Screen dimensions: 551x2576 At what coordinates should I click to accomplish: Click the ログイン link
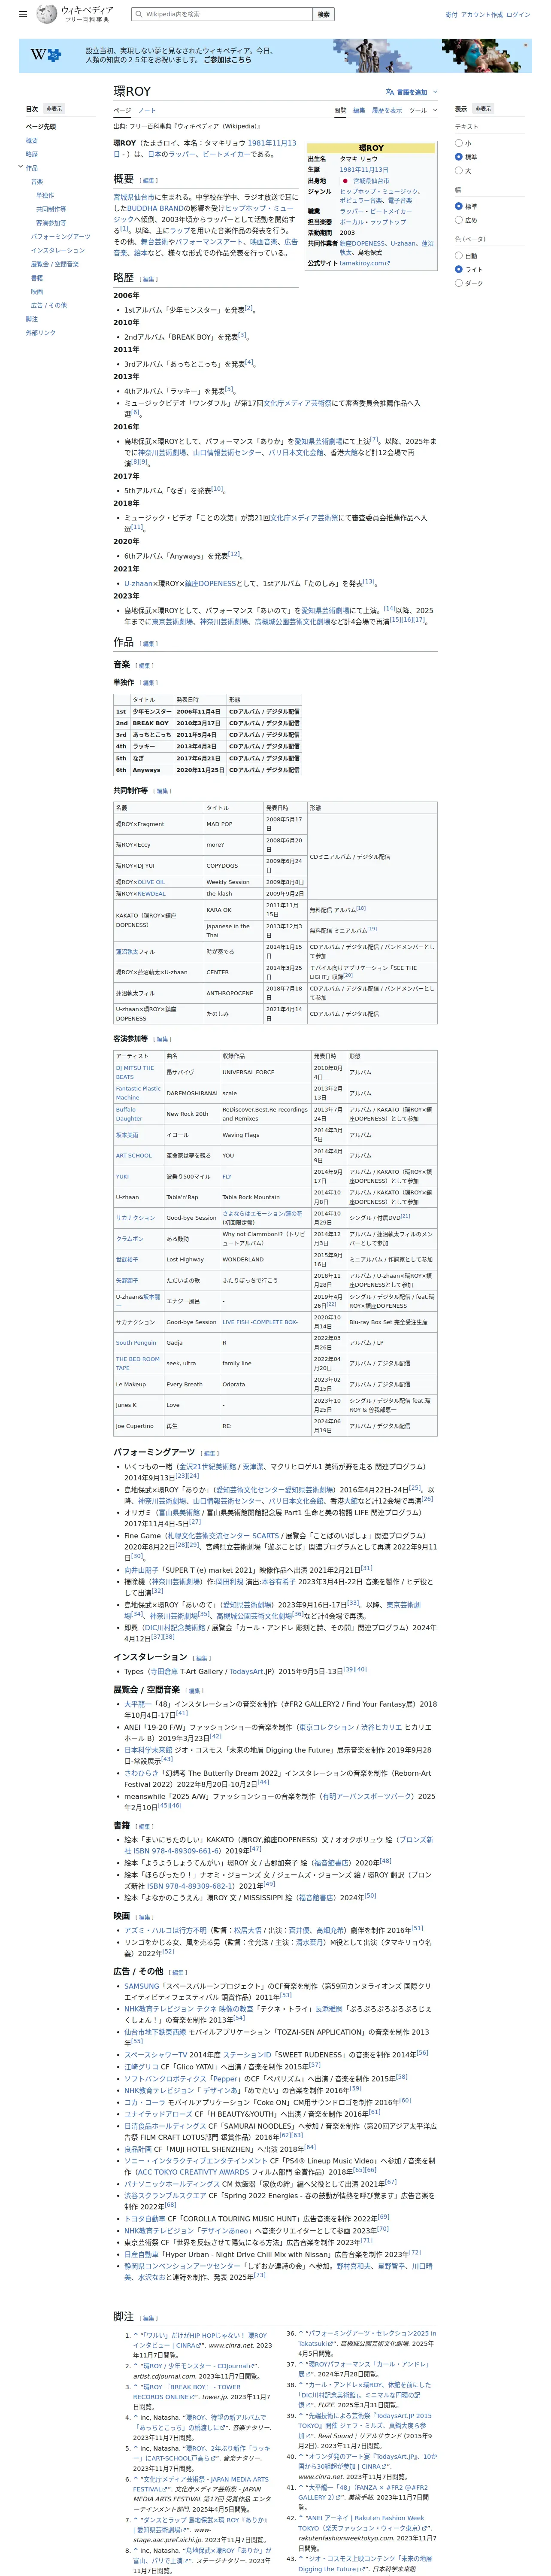coord(518,15)
